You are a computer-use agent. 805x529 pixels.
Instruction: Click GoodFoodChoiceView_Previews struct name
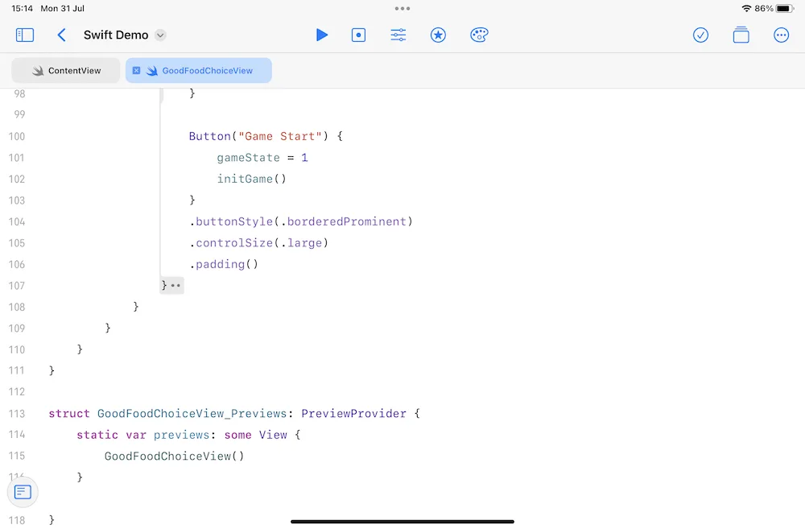[192, 413]
